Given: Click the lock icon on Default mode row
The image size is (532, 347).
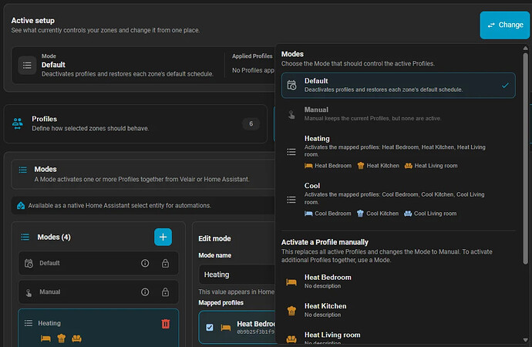Looking at the screenshot, I should 165,263.
